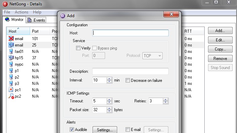This screenshot has height=133, width=237.
Task: Click the pc1 error document icon
Action: click(11, 90)
